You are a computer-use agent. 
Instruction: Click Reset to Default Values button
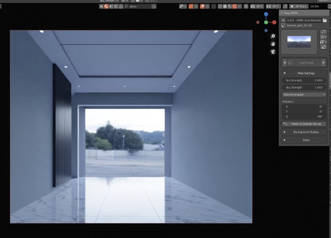pyautogui.click(x=304, y=124)
